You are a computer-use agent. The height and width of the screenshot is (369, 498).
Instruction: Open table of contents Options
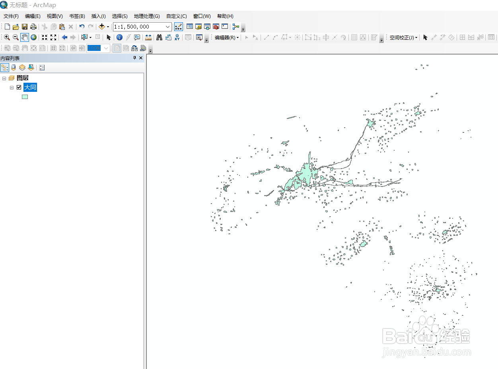click(42, 68)
